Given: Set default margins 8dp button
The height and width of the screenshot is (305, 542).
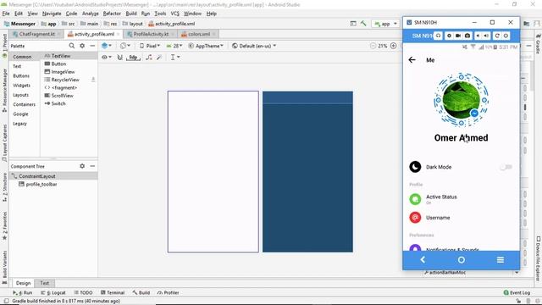Looking at the screenshot, I should [x=133, y=57].
